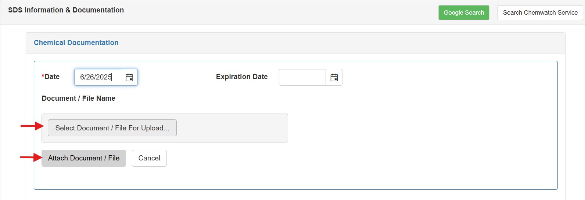The width and height of the screenshot is (585, 200).
Task: Click the SDS Information & Documentation title
Action: click(66, 10)
